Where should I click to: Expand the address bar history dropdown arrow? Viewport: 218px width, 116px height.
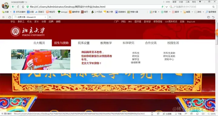tap(167, 7)
